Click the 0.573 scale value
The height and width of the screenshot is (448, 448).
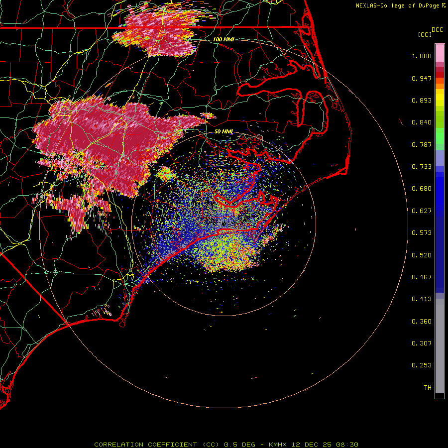(422, 233)
